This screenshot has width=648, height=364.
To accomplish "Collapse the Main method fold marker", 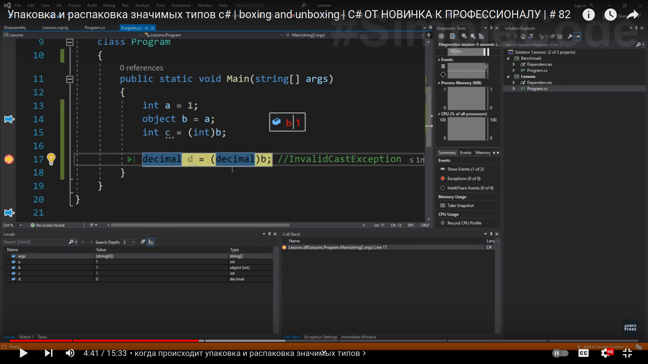I will pyautogui.click(x=70, y=79).
